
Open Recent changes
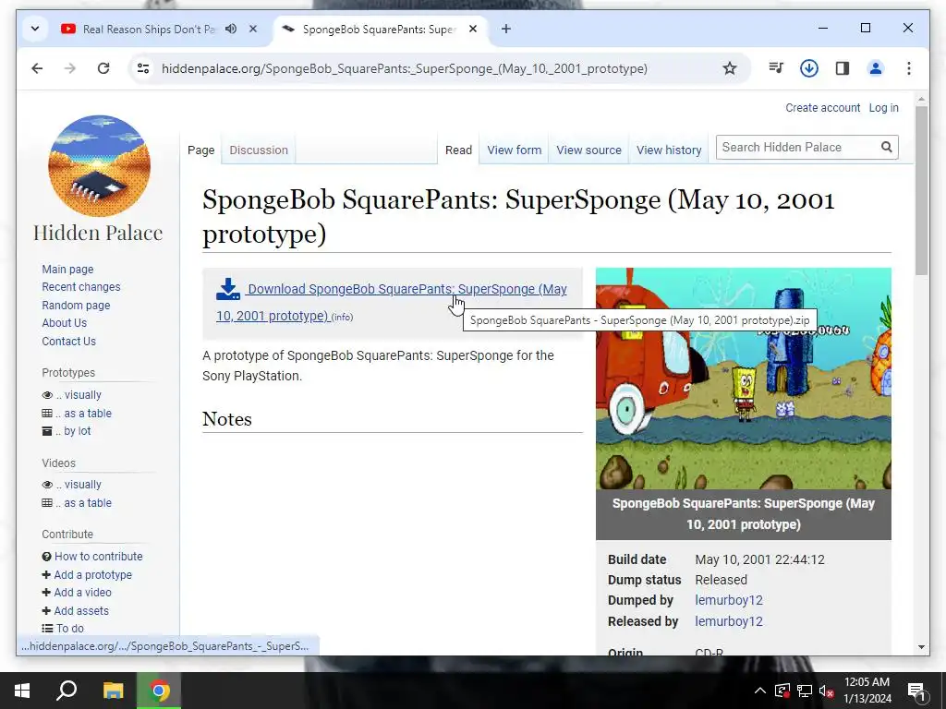tap(81, 287)
